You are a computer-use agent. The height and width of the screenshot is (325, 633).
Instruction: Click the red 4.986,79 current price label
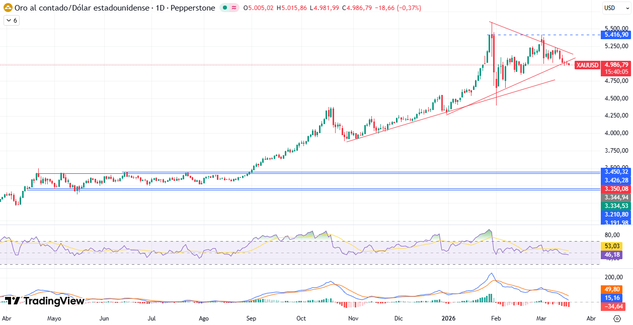click(616, 65)
